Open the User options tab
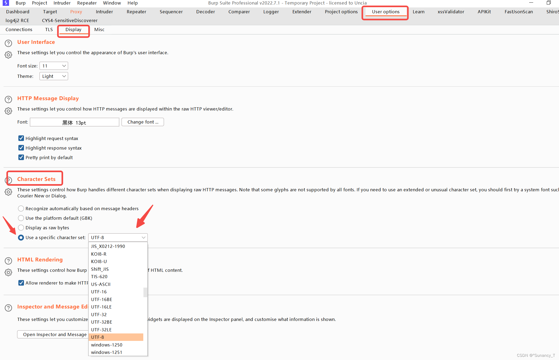 pyautogui.click(x=386, y=12)
